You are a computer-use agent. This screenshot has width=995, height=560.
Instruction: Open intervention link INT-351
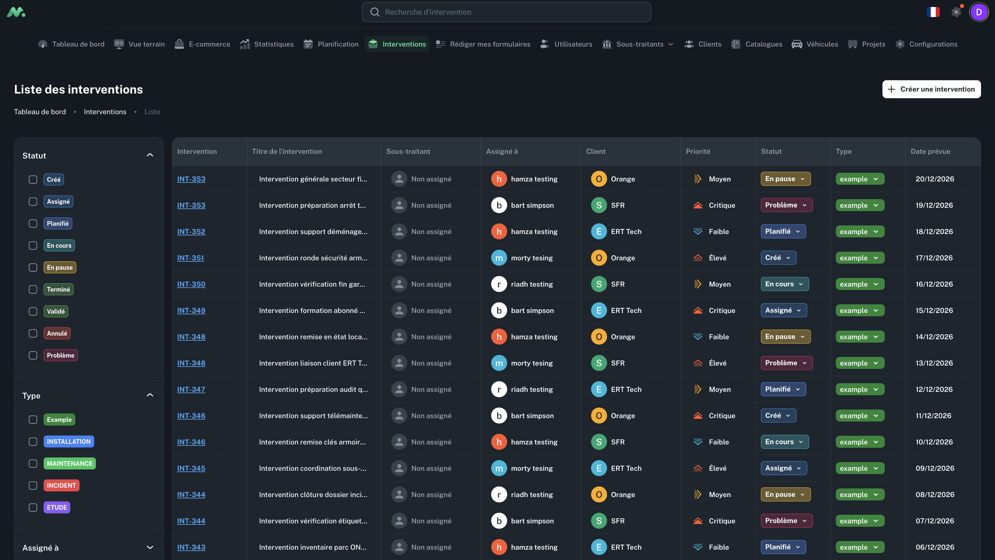(190, 258)
